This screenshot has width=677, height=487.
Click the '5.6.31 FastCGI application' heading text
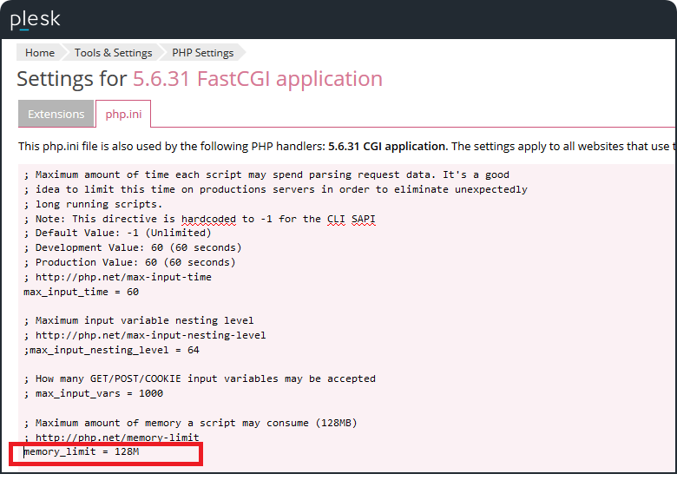257,79
